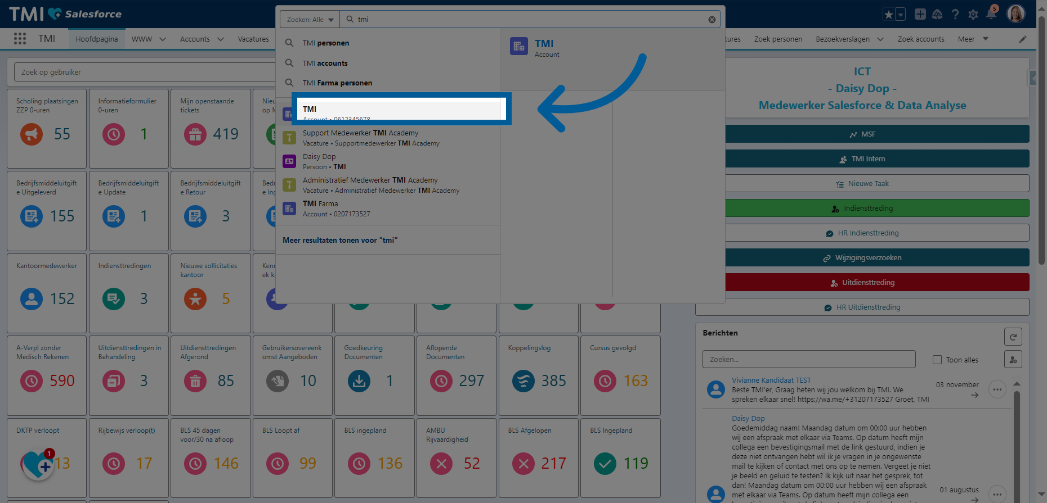
Task: Open the 'Informatieformulier 0-uren' clock icon
Action: point(114,134)
